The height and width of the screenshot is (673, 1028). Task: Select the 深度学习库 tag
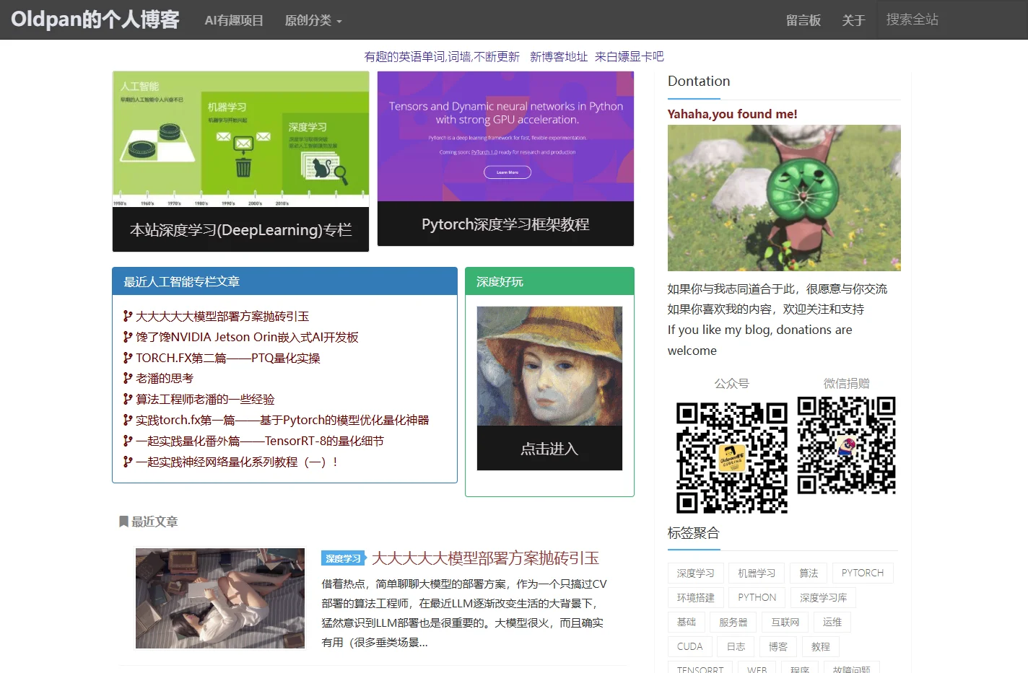tap(823, 598)
